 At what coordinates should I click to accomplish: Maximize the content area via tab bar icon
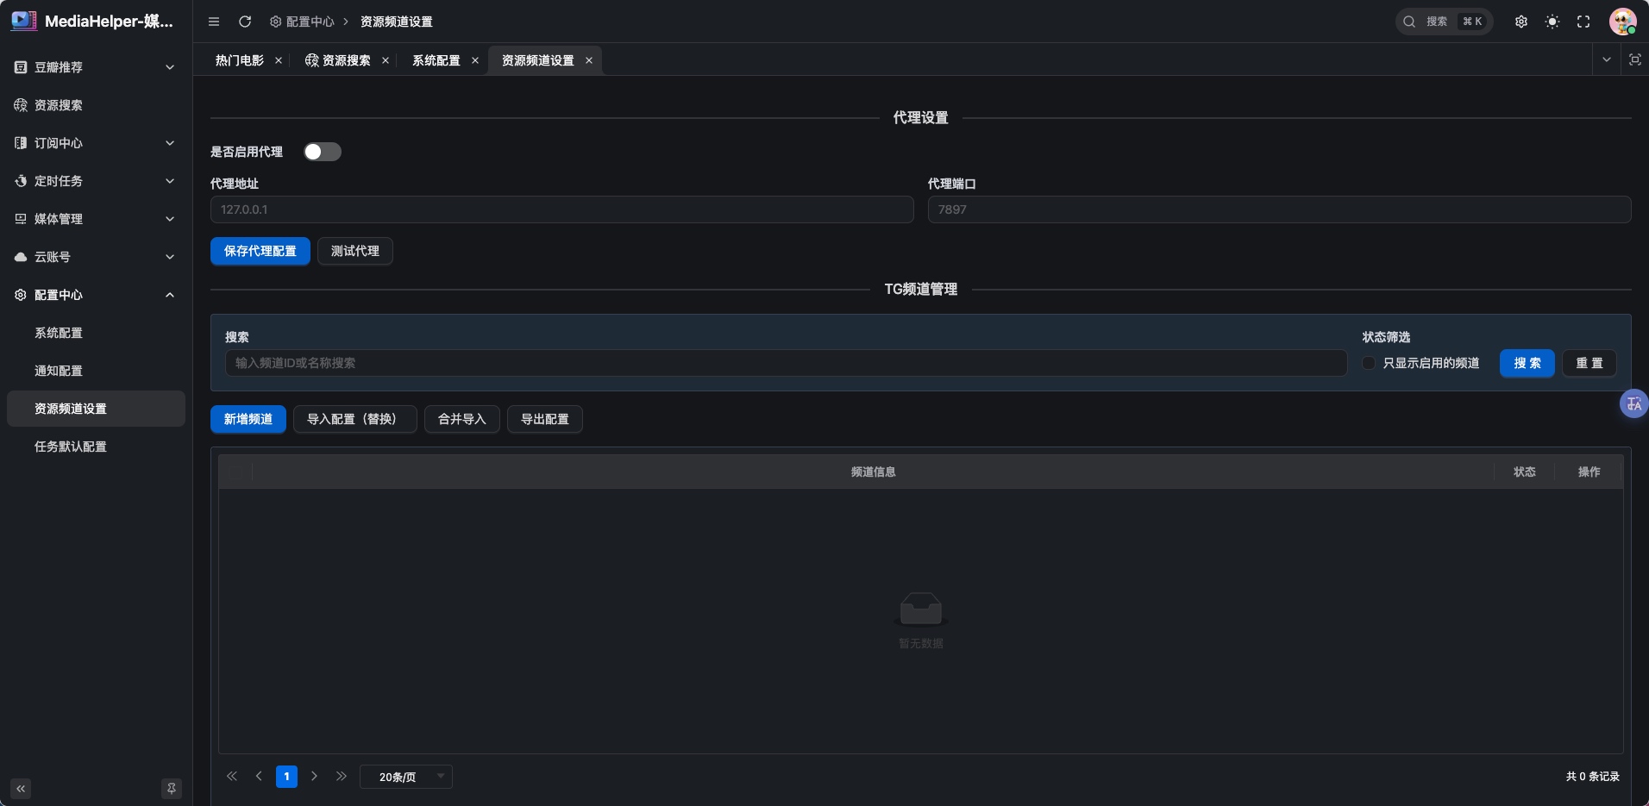pyautogui.click(x=1634, y=59)
